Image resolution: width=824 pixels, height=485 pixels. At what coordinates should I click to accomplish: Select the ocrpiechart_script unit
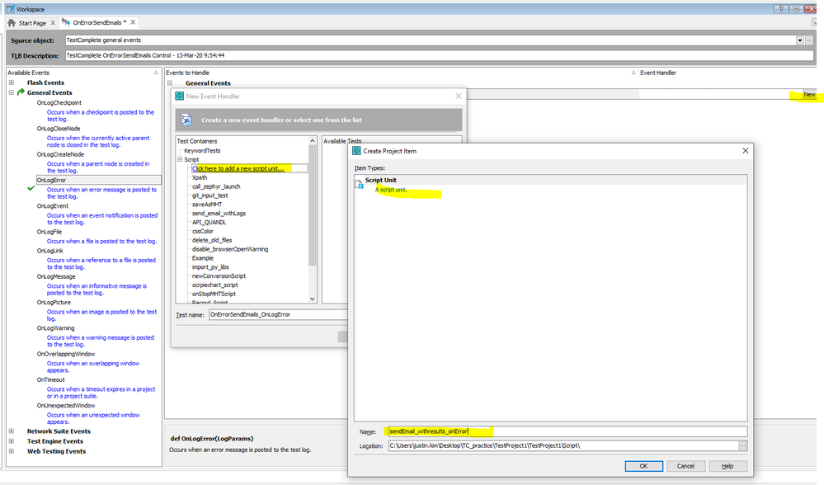(x=214, y=285)
